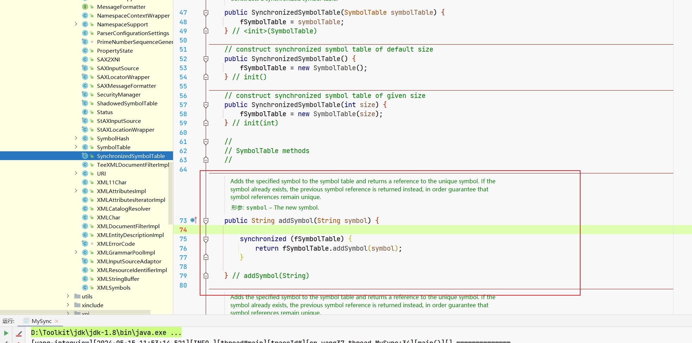Click the green Run button in Run panel
Image resolution: width=692 pixels, height=343 pixels.
pos(6,333)
